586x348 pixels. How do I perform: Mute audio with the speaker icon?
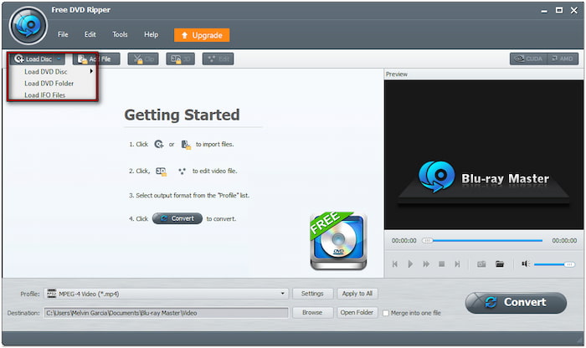click(x=526, y=264)
